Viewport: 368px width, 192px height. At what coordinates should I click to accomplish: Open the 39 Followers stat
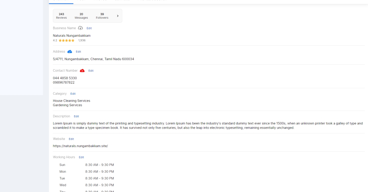click(102, 16)
